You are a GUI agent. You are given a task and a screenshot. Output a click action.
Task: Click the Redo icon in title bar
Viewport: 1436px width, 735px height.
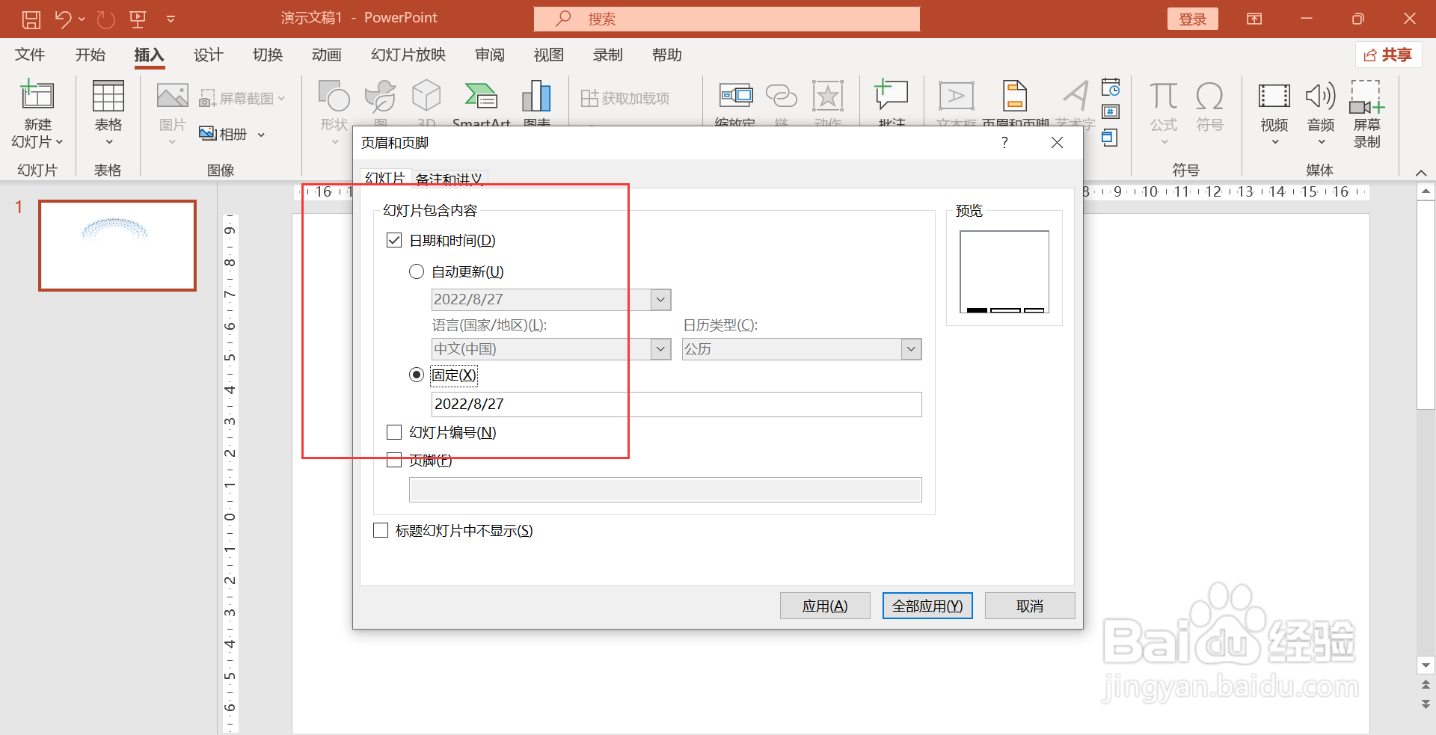click(x=106, y=19)
